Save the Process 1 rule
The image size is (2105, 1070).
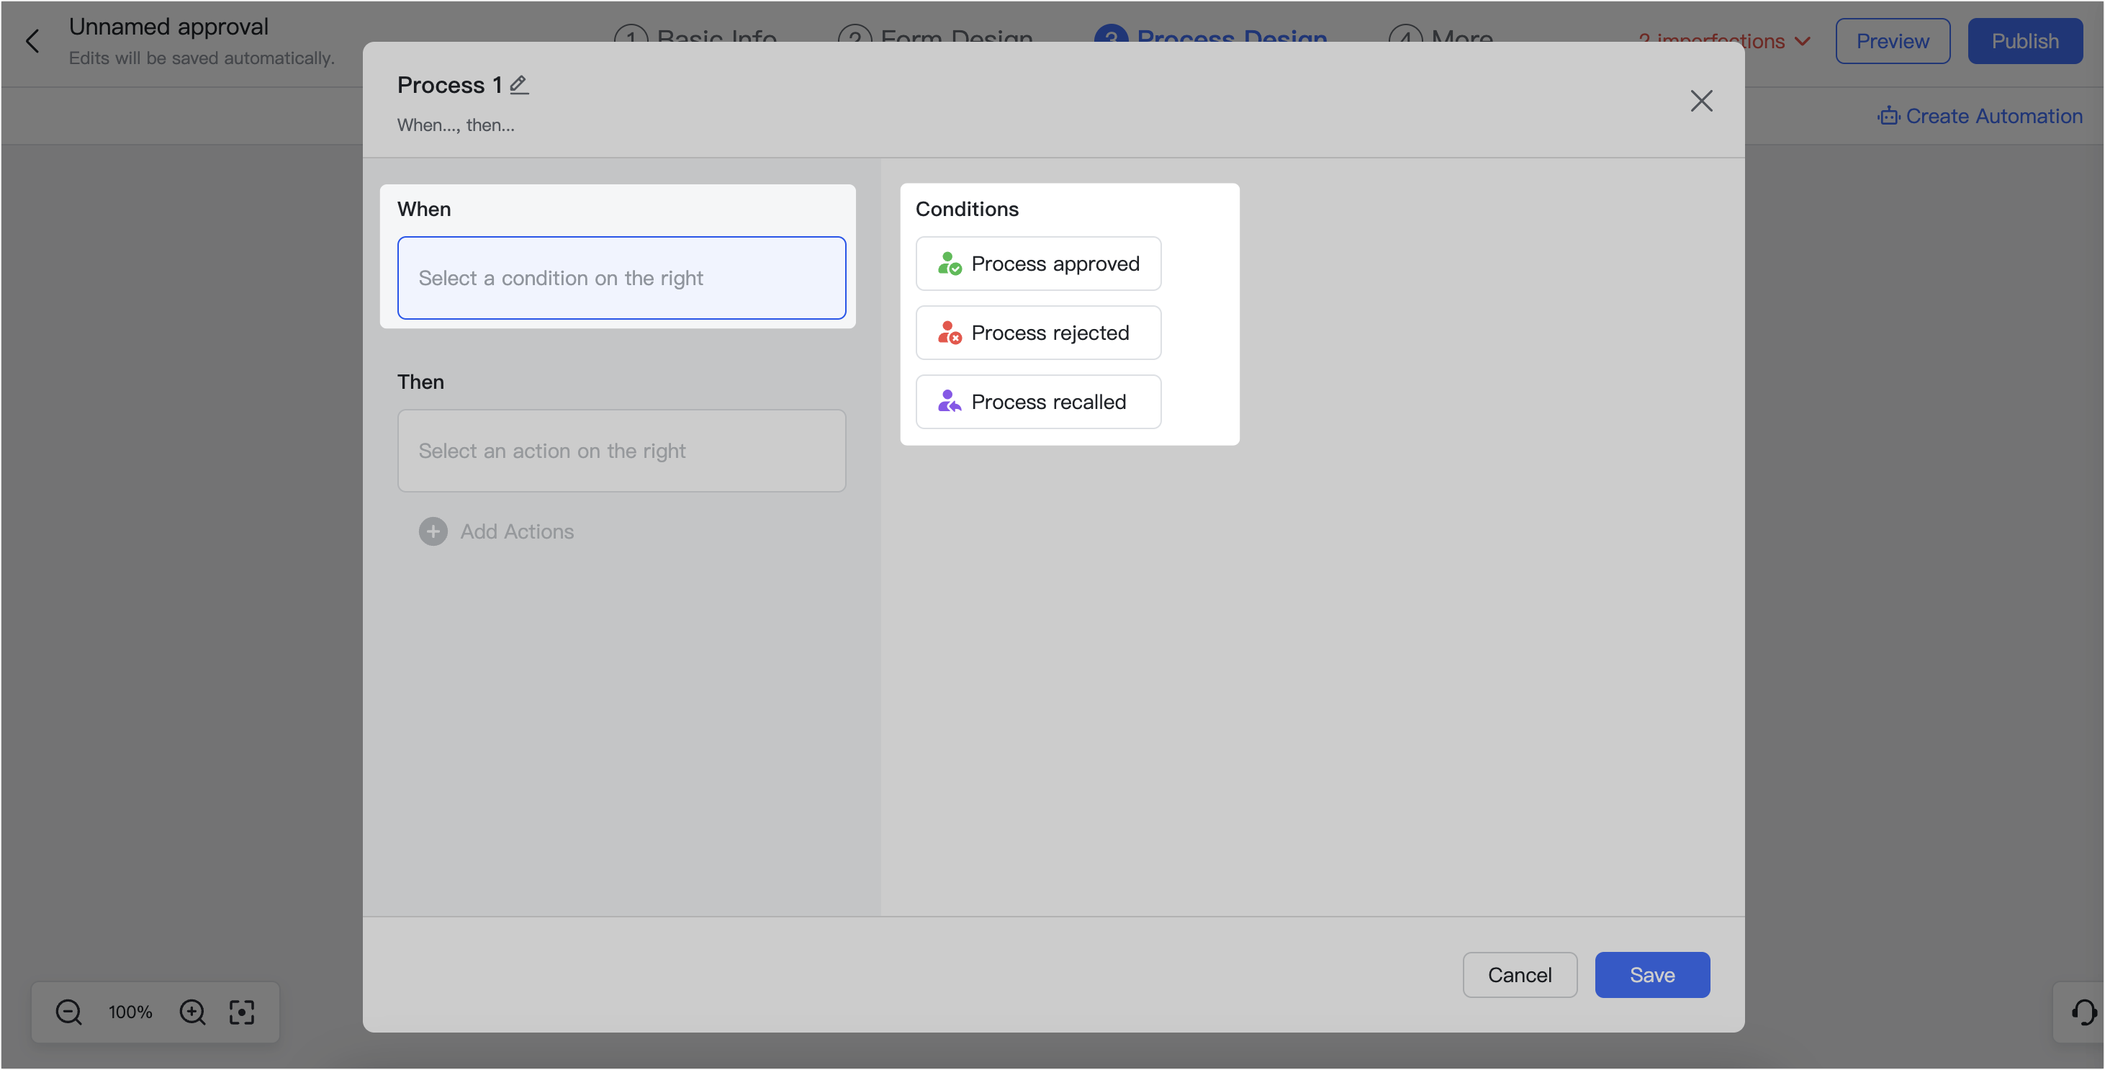tap(1651, 974)
